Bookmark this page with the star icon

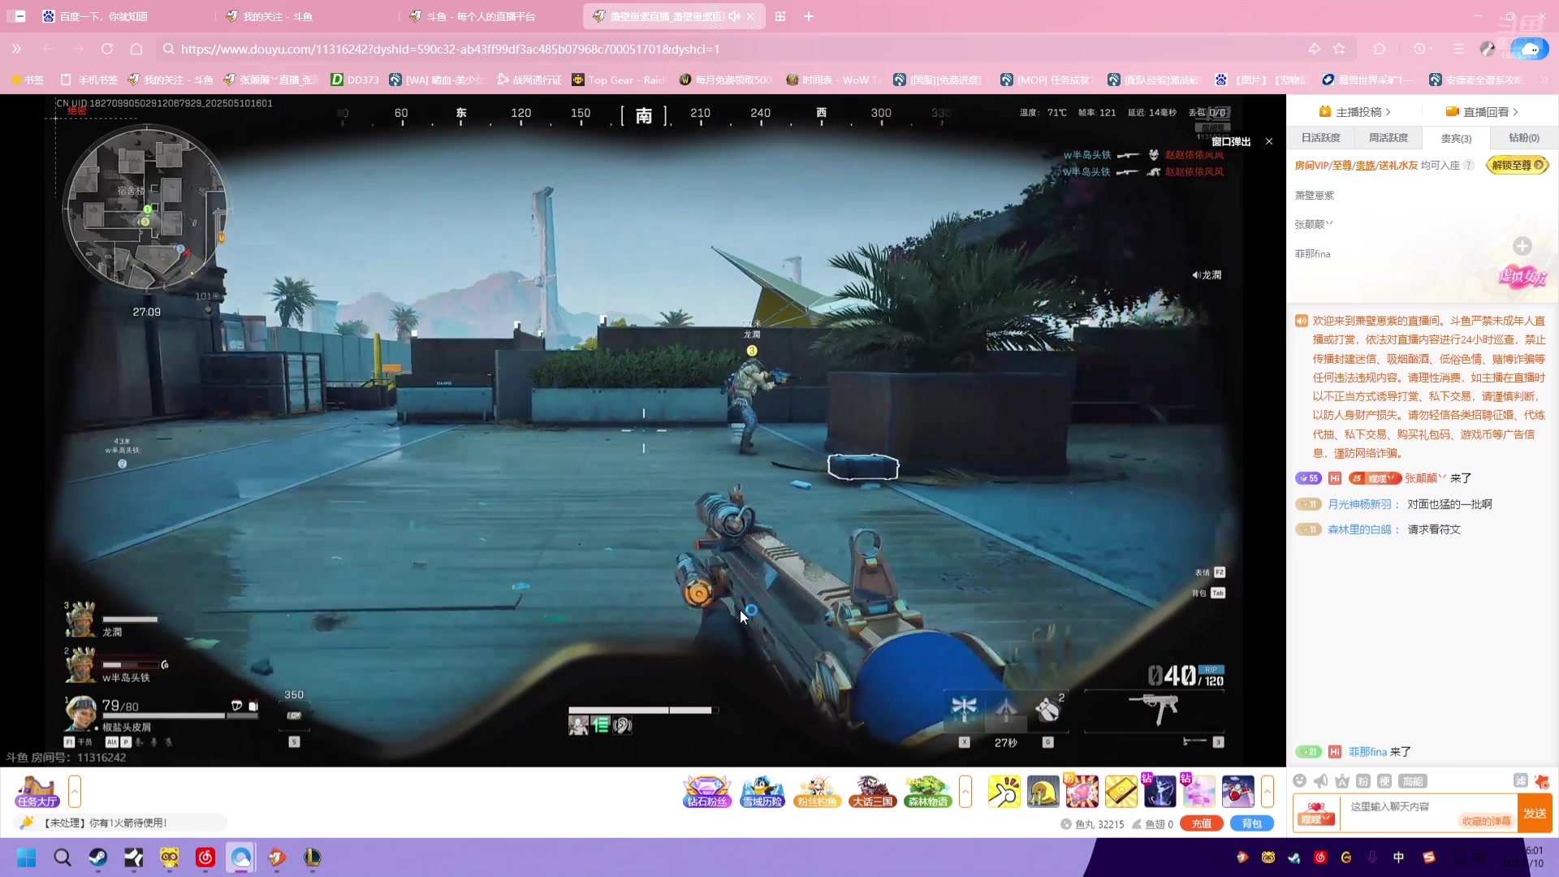(x=1339, y=49)
